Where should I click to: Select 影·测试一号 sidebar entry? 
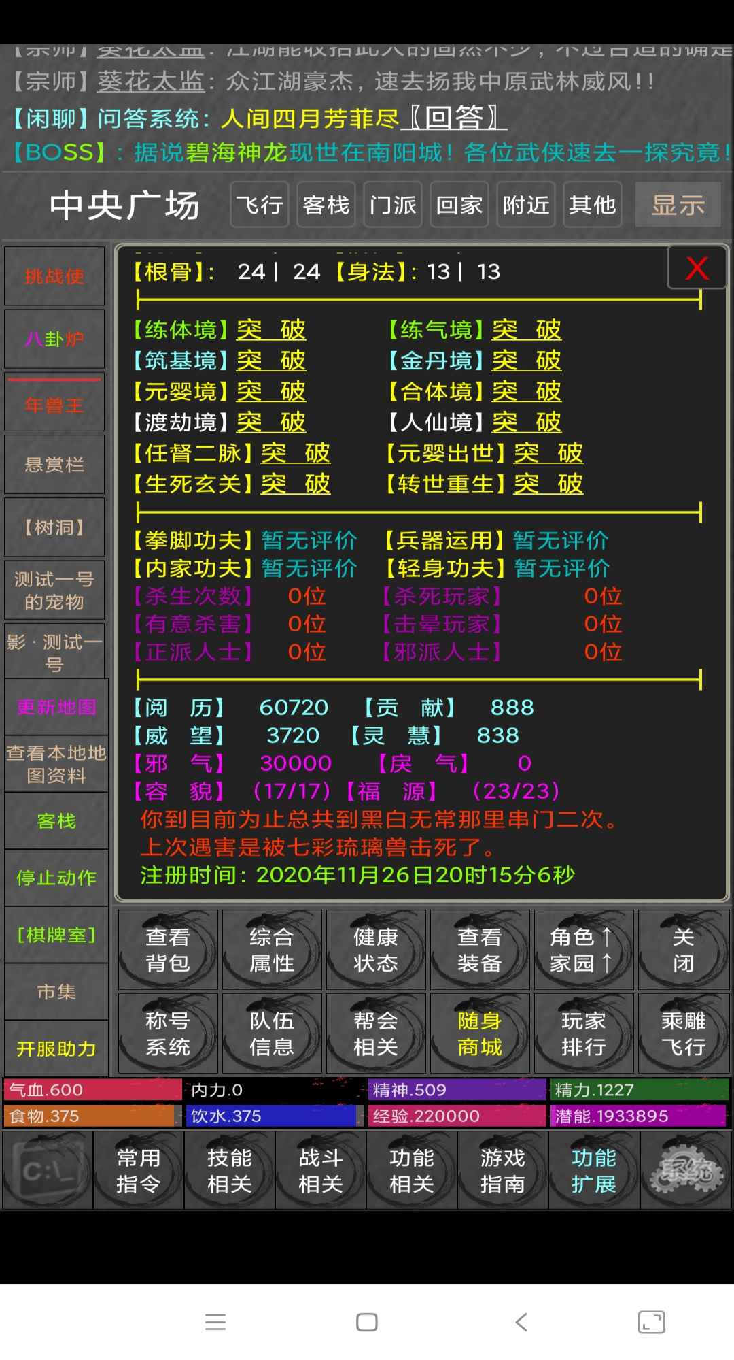pyautogui.click(x=54, y=652)
